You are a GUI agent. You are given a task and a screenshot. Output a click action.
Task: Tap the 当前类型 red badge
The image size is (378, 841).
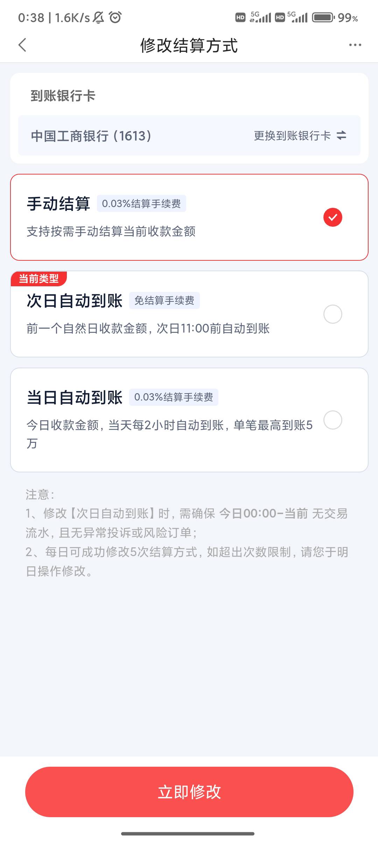(38, 279)
